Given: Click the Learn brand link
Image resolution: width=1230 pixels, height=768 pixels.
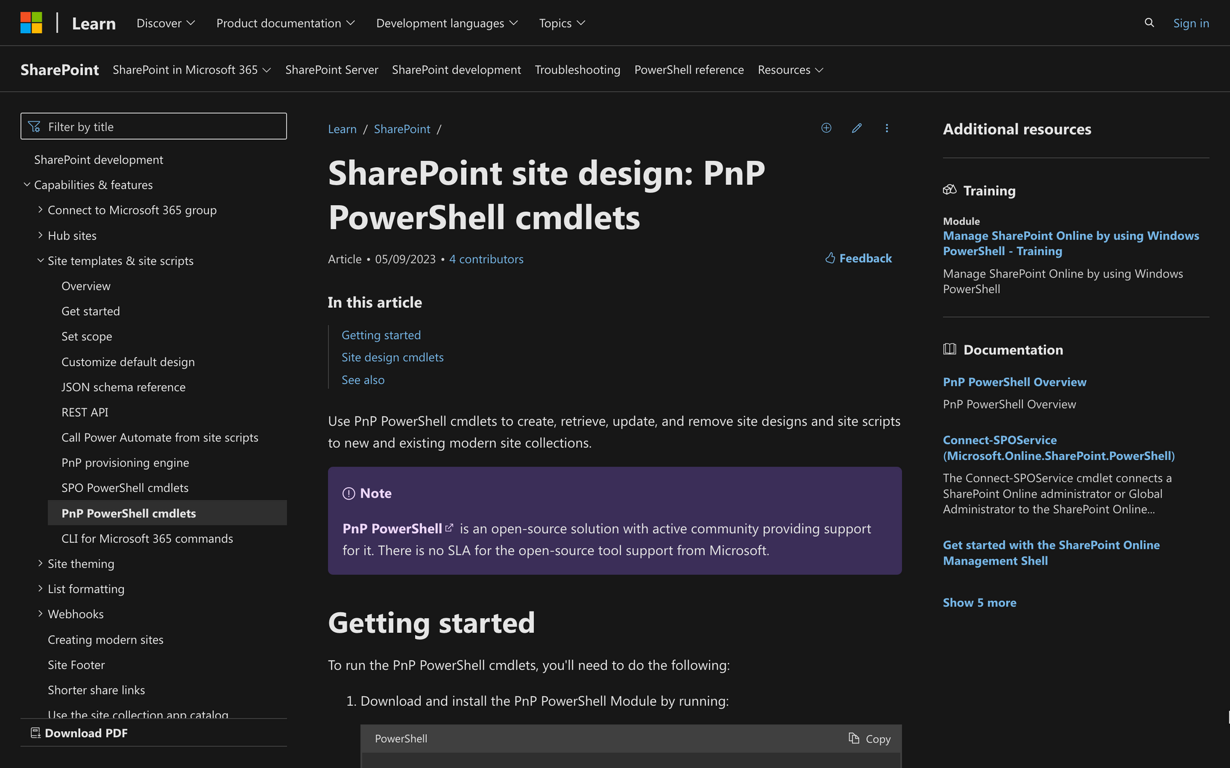Looking at the screenshot, I should (93, 23).
